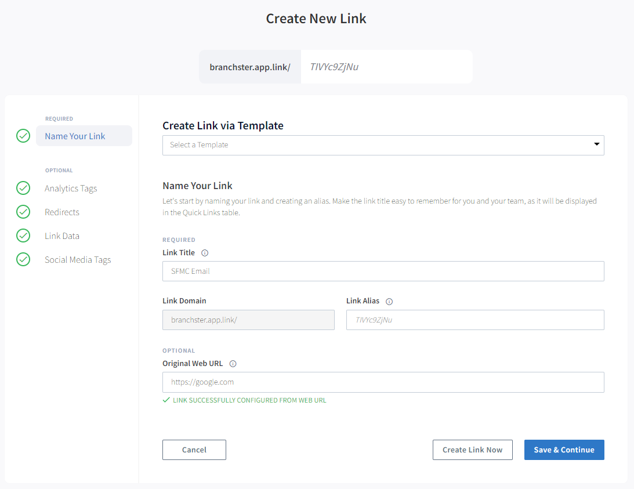Click the green checkmark beside Link Data

coord(23,236)
